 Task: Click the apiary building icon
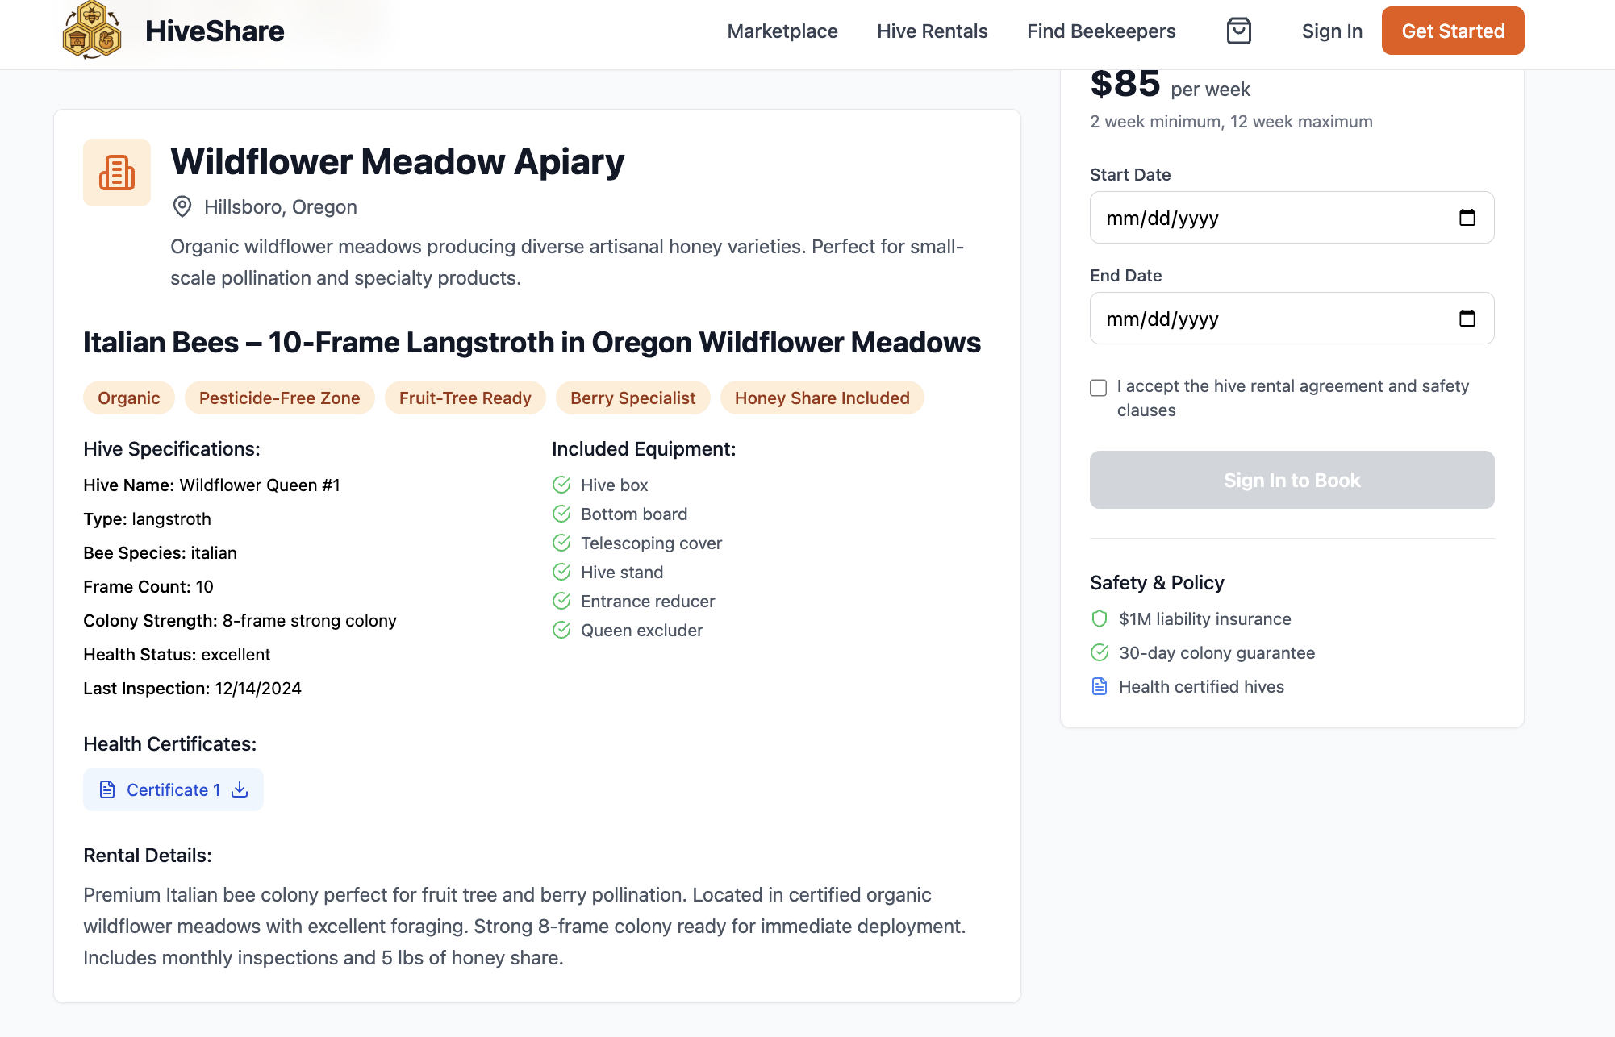pos(117,173)
